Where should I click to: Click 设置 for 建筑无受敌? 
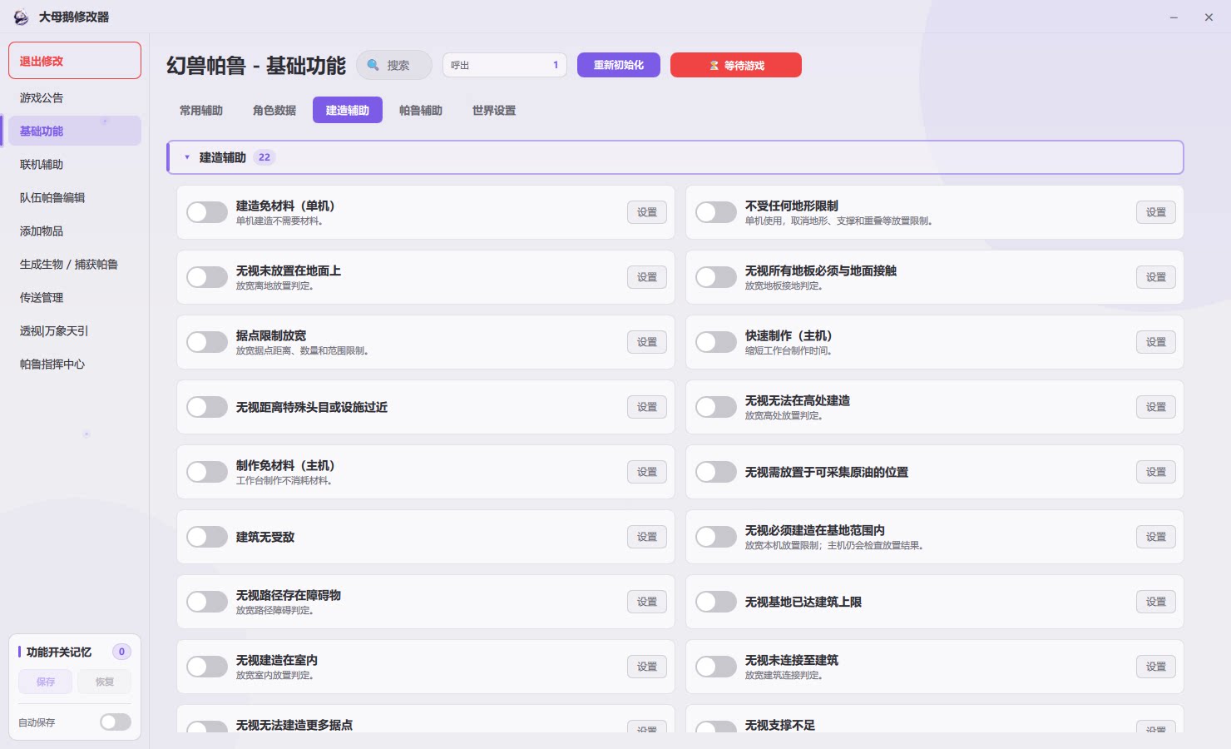coord(647,537)
